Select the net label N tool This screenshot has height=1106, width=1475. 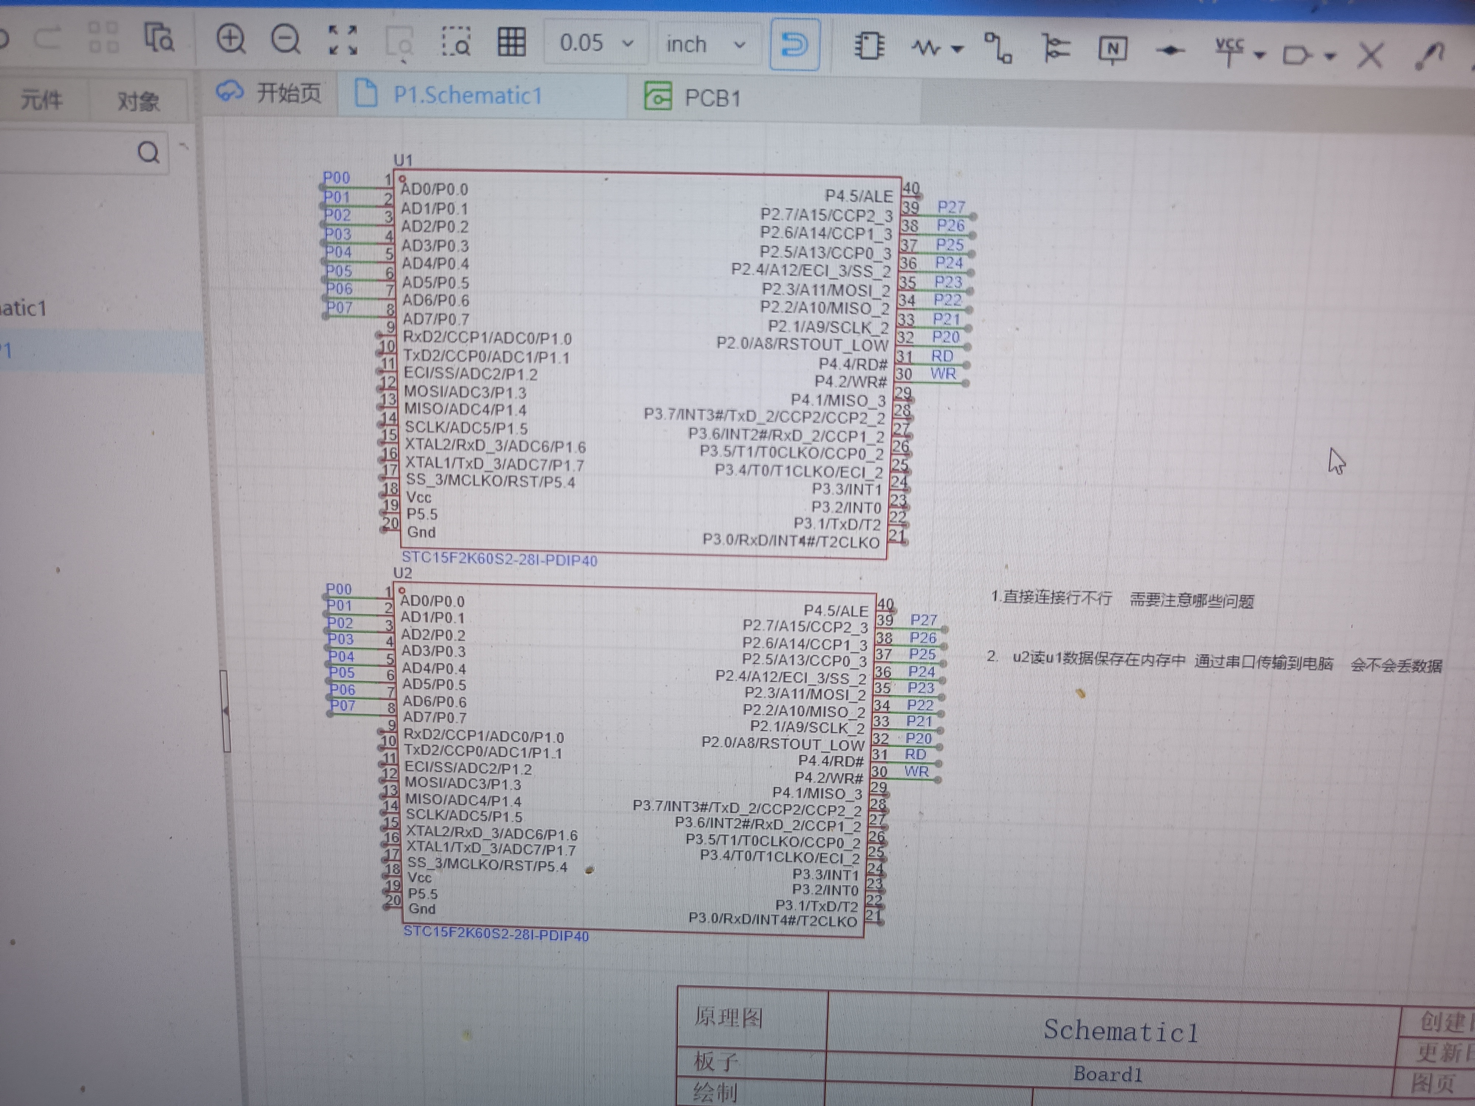(1112, 50)
